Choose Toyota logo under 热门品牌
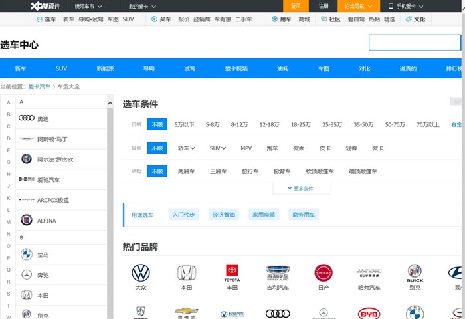465x319 pixels. tap(232, 272)
